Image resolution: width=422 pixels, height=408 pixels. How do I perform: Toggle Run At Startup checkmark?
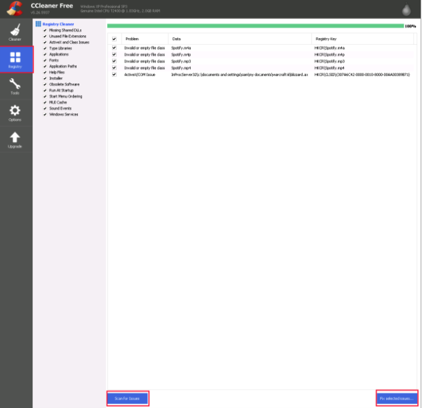point(45,90)
